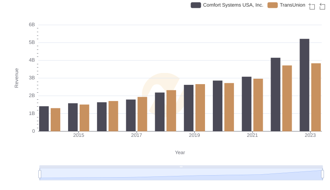
Task: Select the 2023 TransUnion bar
Action: [316, 97]
